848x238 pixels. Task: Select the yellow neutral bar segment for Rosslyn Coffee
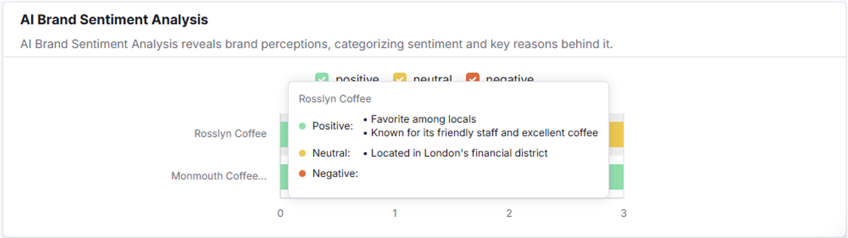[616, 134]
